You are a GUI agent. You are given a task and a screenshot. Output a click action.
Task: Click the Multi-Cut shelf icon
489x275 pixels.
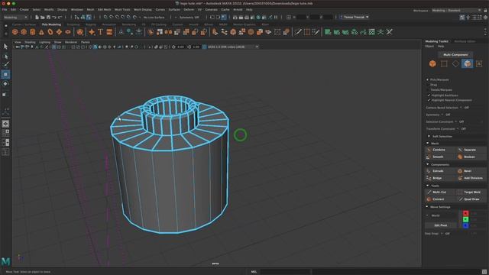pos(298,32)
